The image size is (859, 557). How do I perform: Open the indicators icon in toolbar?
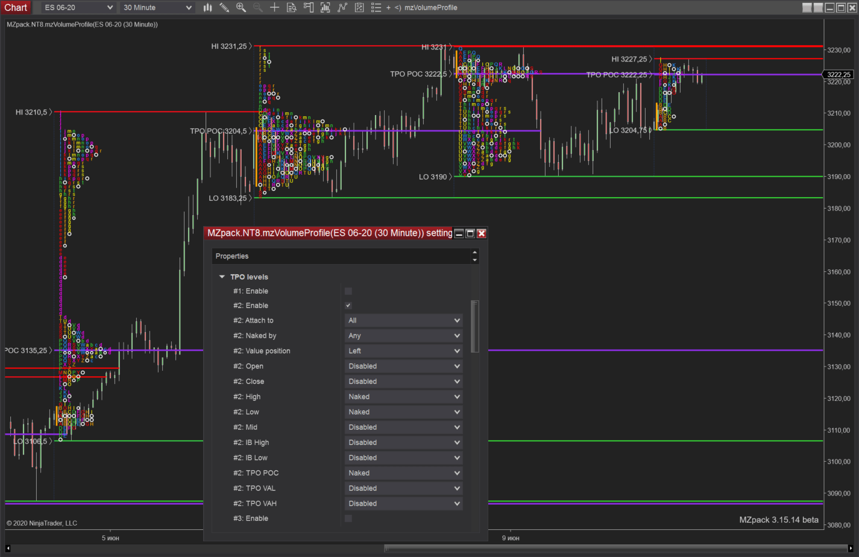(x=342, y=7)
